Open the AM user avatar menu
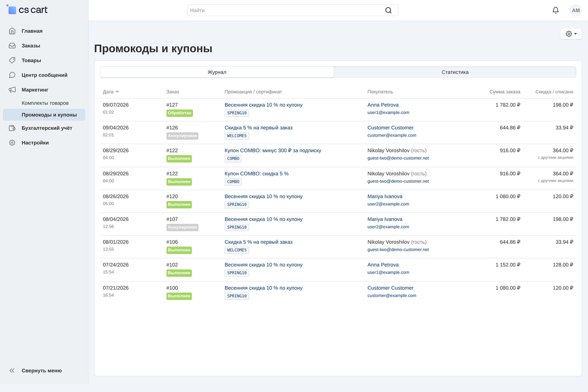The width and height of the screenshot is (588, 392). point(576,10)
